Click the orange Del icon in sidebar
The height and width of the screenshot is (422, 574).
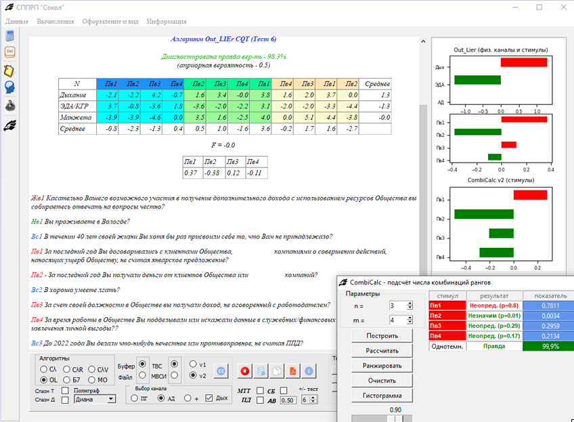pyautogui.click(x=10, y=51)
